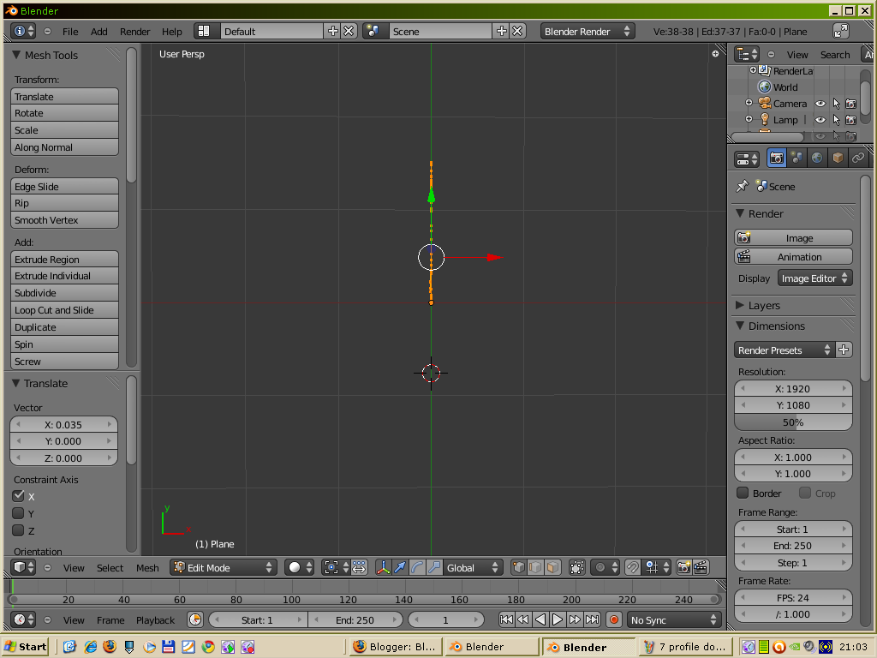Open the Global transform orientation dropdown
877x658 pixels.
coord(474,567)
